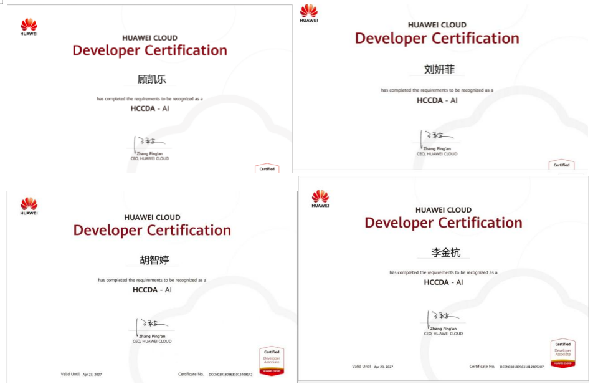Image resolution: width=593 pixels, height=384 pixels.
Task: Click the Huawei logo on 李金杭's certificate
Action: [320, 199]
